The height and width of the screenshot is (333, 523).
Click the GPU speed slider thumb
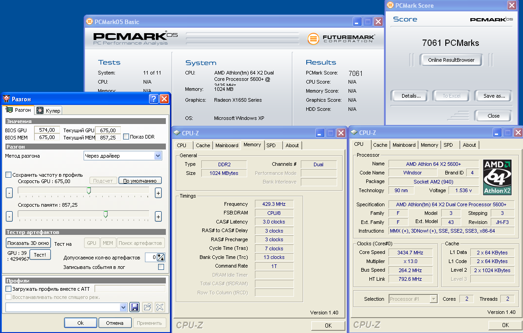click(89, 191)
